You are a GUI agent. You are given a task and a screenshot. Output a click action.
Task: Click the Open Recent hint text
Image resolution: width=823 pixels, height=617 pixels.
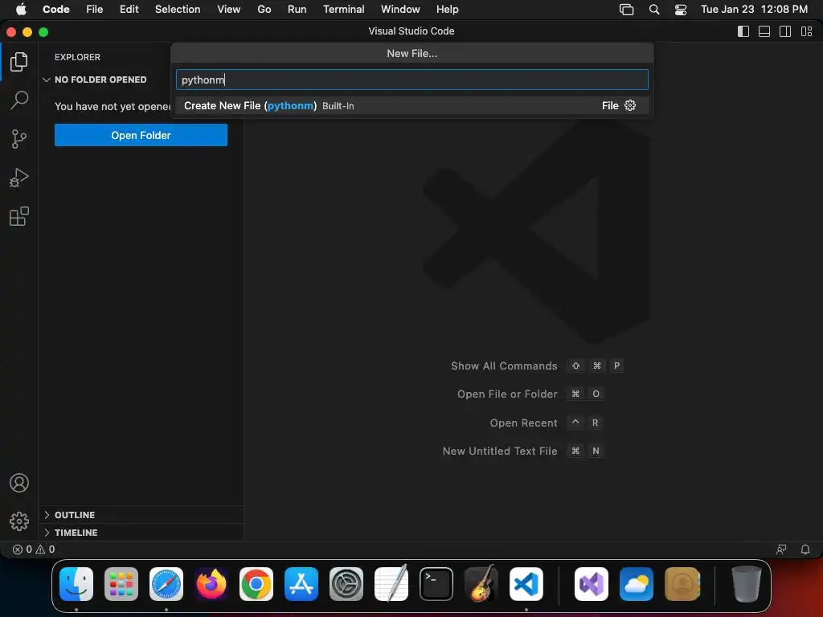click(523, 423)
